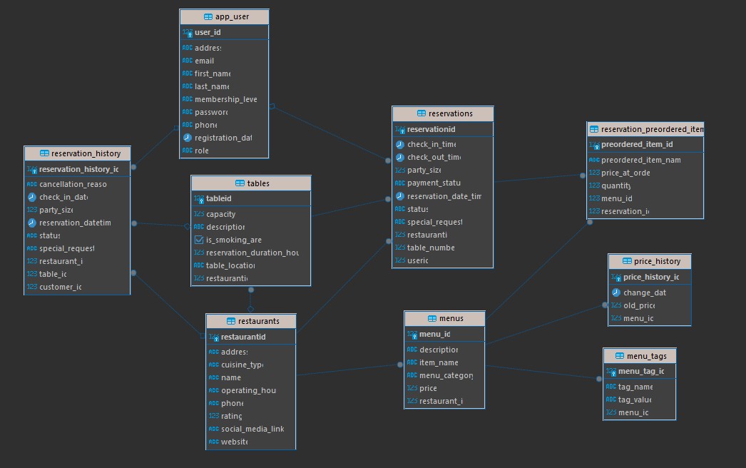This screenshot has height=468, width=746.
Task: Select the menu_category column in menus
Action: [x=446, y=375]
